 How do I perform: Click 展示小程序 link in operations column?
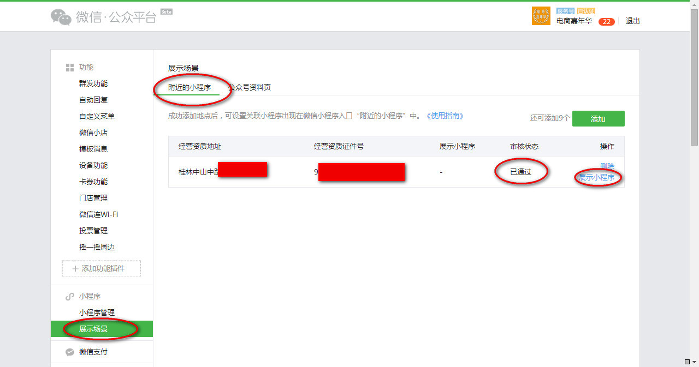pyautogui.click(x=596, y=178)
